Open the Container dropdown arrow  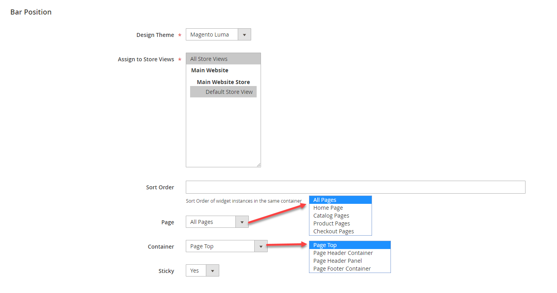coord(261,246)
